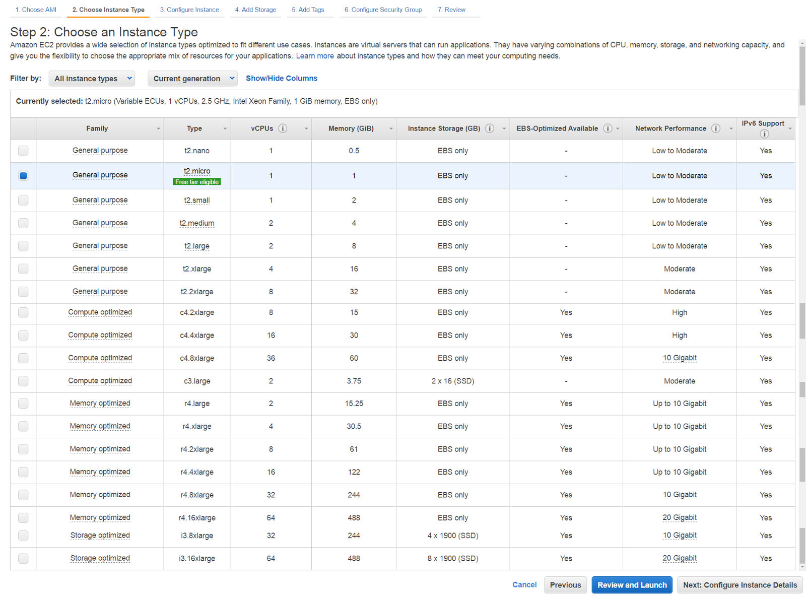Click the Type column sort arrow
The width and height of the screenshot is (806, 600).
click(225, 129)
